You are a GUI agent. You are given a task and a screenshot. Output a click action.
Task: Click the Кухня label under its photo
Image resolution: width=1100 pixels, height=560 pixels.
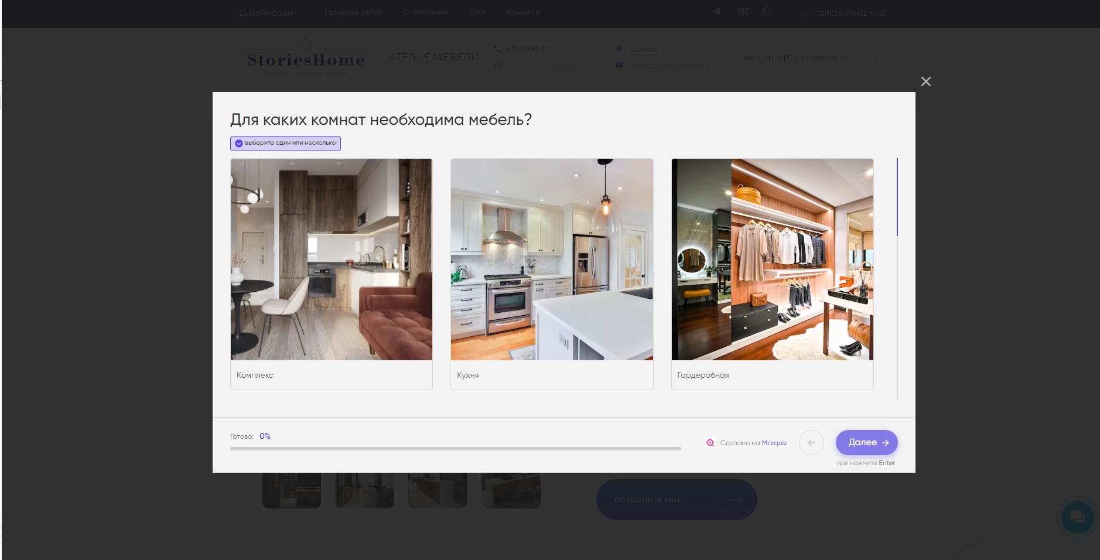(x=468, y=375)
